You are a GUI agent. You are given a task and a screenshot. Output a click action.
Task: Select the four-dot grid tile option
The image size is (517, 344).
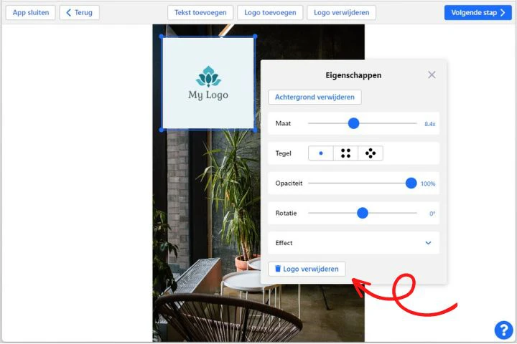tap(345, 153)
